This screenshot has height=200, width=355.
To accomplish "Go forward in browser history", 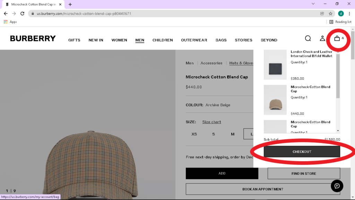I will tap(14, 14).
